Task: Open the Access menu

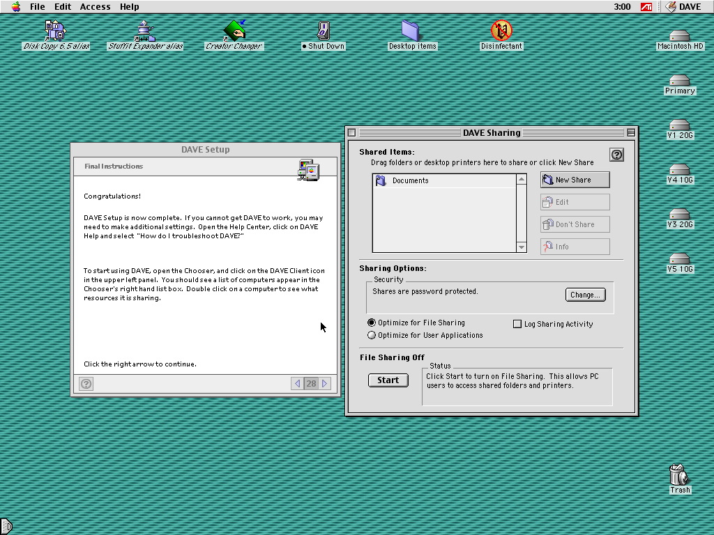Action: click(95, 7)
